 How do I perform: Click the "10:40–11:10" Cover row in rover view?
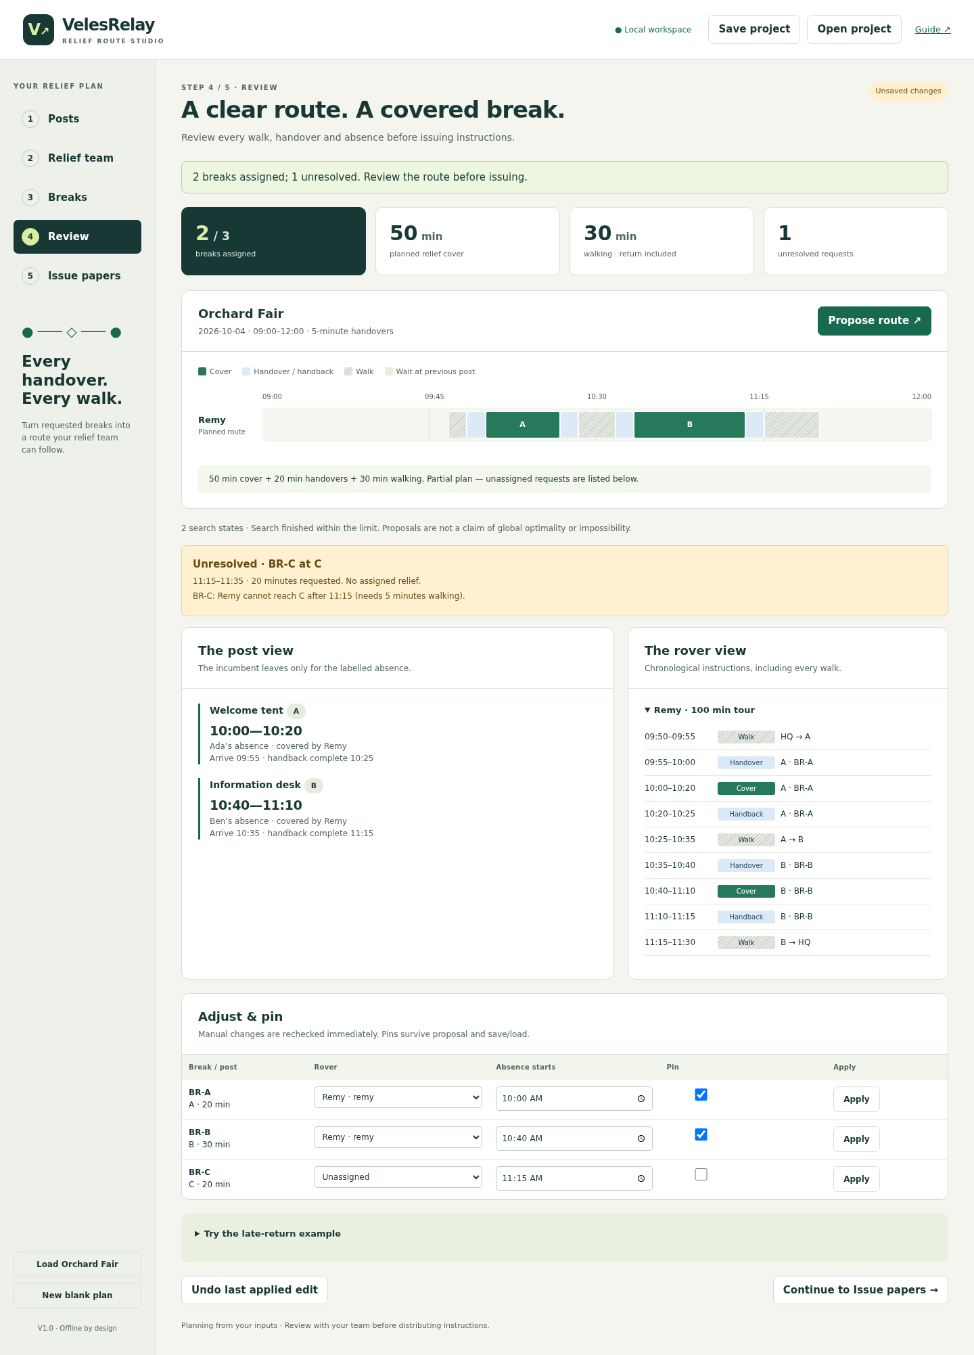[788, 892]
